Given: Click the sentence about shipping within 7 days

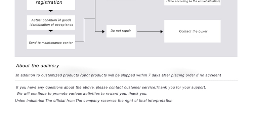Looking at the screenshot, I should tap(118, 75).
